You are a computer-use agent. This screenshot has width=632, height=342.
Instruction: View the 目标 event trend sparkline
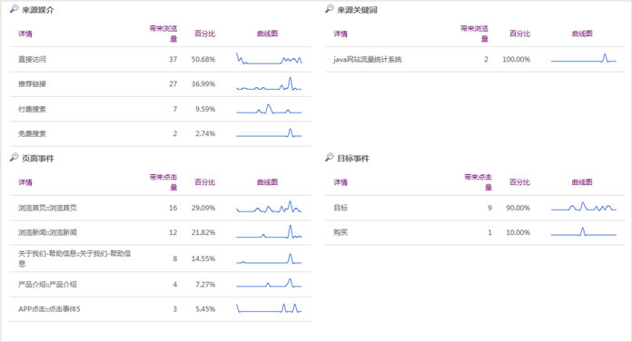tap(584, 207)
